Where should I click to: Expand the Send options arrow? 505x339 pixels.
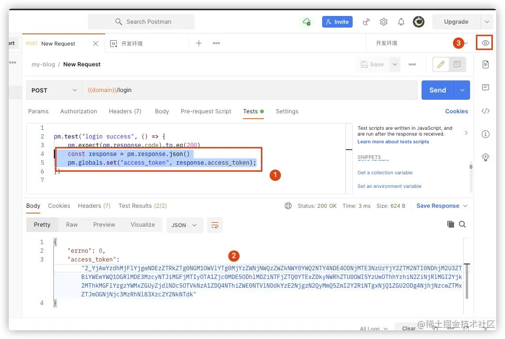(462, 90)
